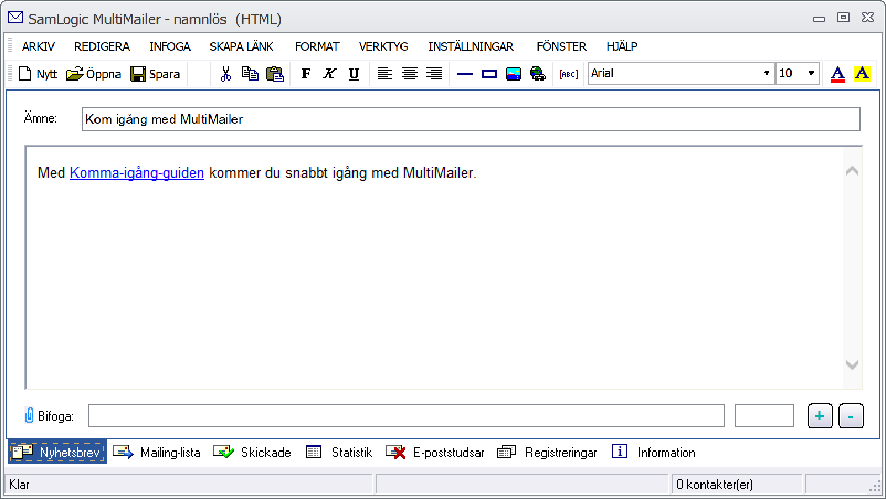
Task: Save the newsletter with Spara
Action: point(155,74)
